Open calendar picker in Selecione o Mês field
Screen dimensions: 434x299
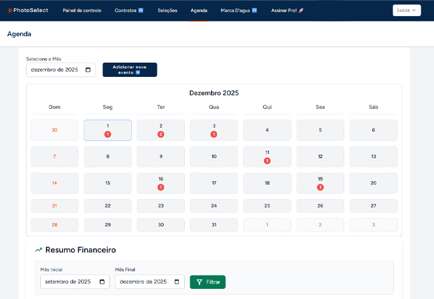88,70
